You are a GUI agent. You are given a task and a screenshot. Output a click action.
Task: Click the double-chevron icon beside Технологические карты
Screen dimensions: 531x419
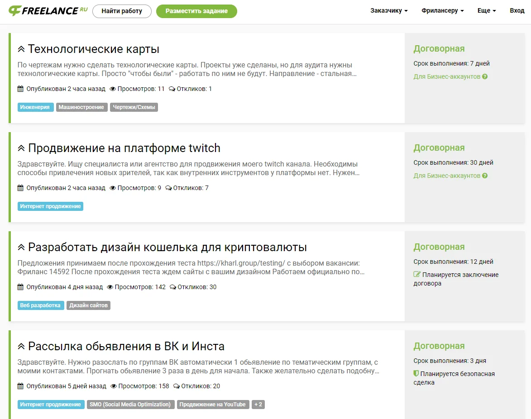click(21, 49)
